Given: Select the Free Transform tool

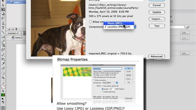Looking at the screenshot, I should coord(3,9).
